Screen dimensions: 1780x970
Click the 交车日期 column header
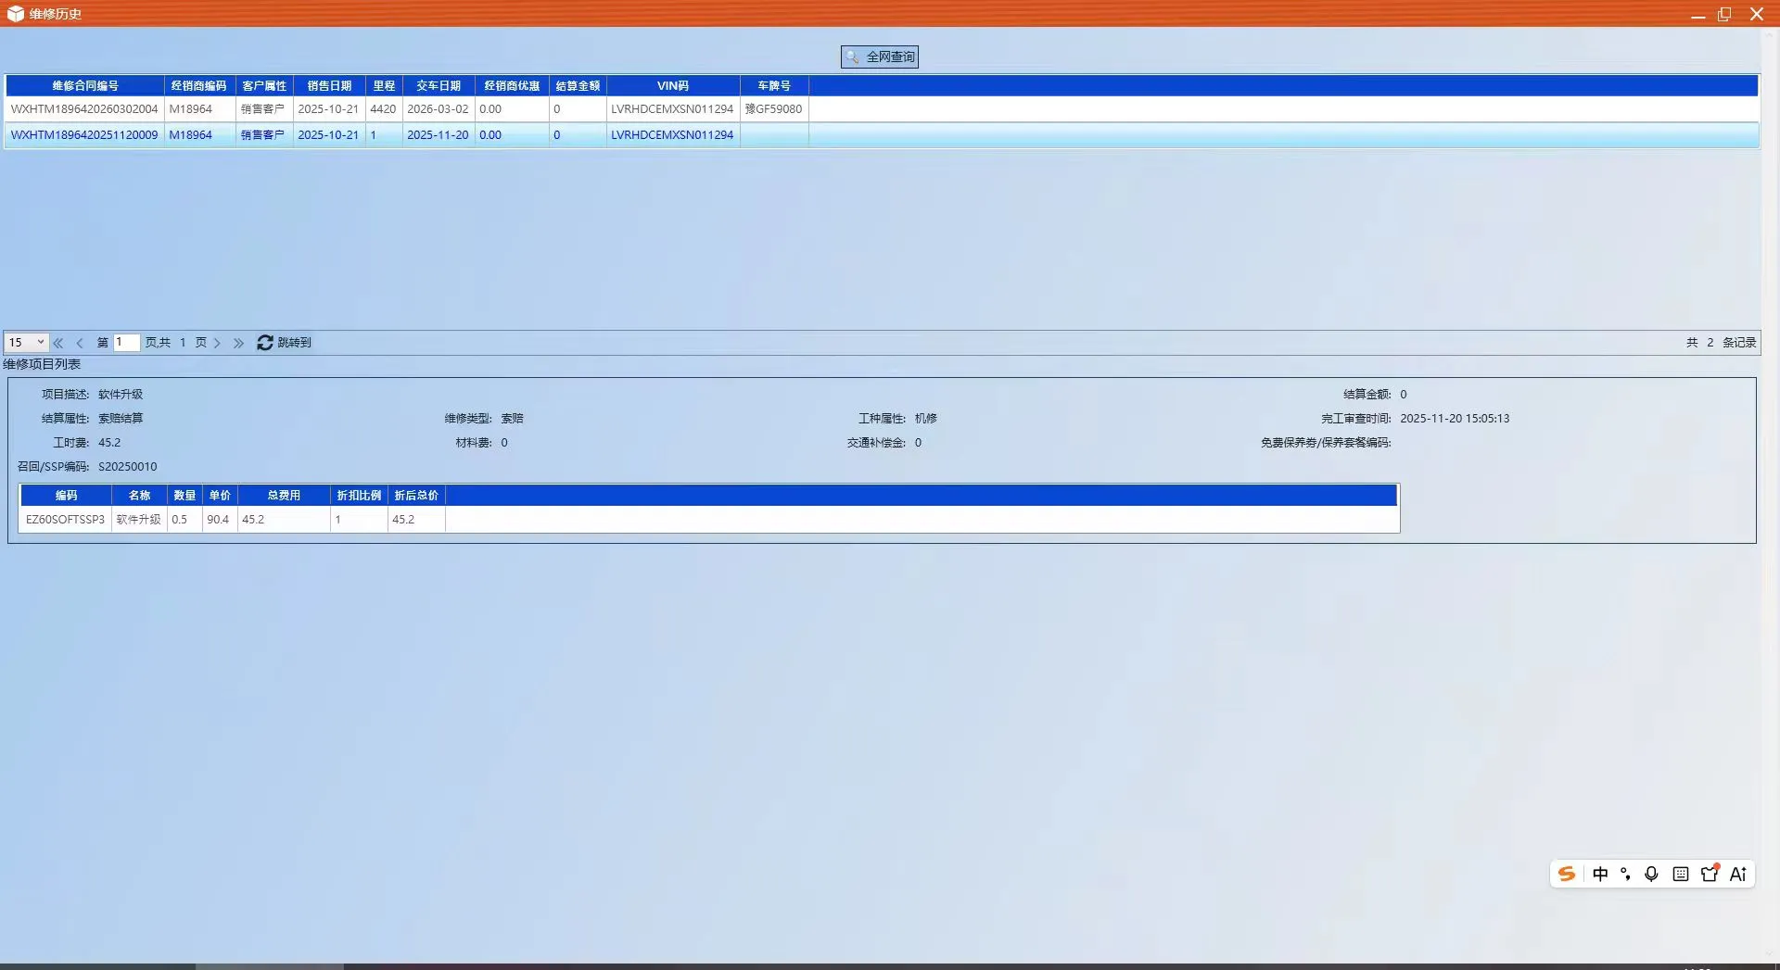(438, 86)
